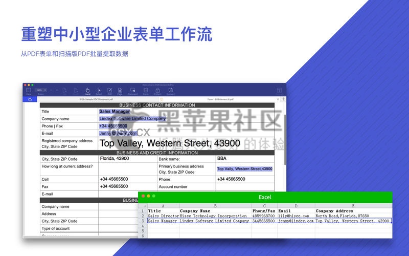Screen dimensions: 409x256
Task: Add a new tab with plus button
Action: [x=283, y=99]
